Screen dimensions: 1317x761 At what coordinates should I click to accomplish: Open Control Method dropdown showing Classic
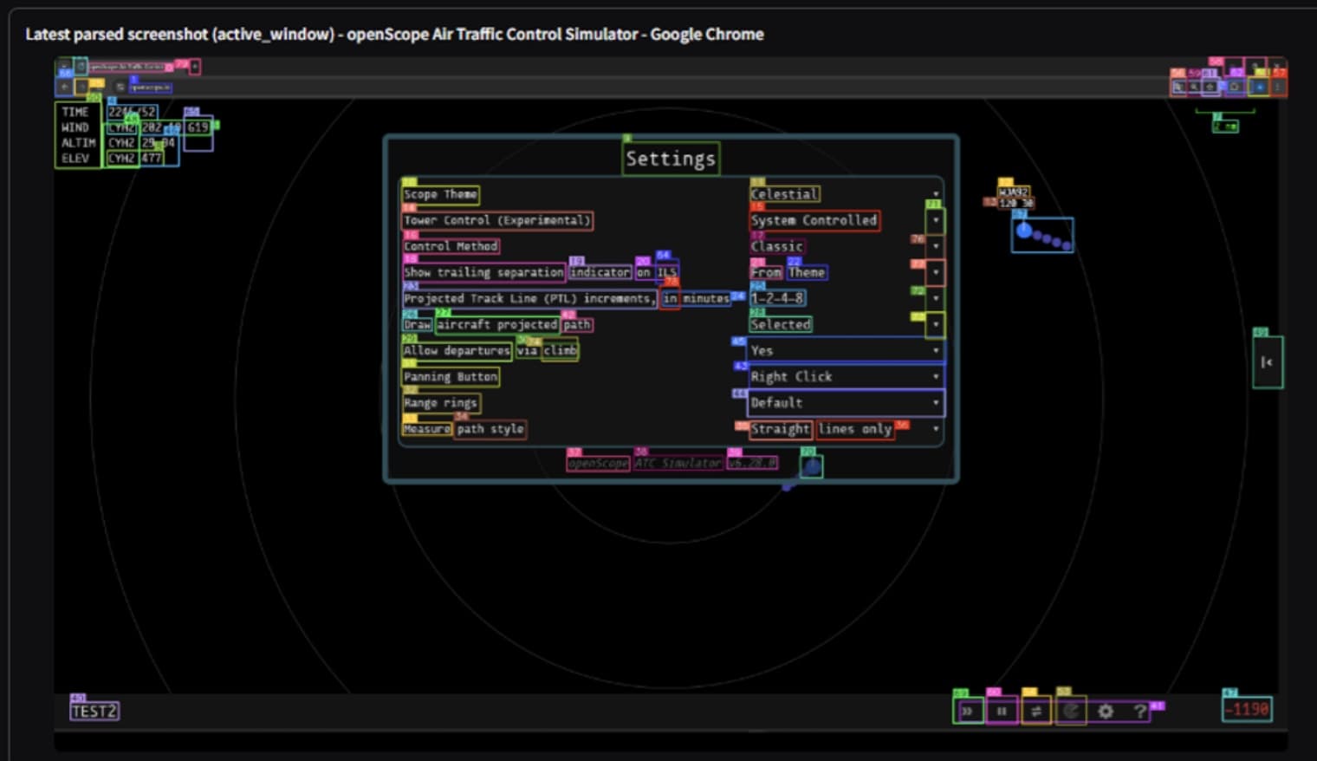(846, 246)
